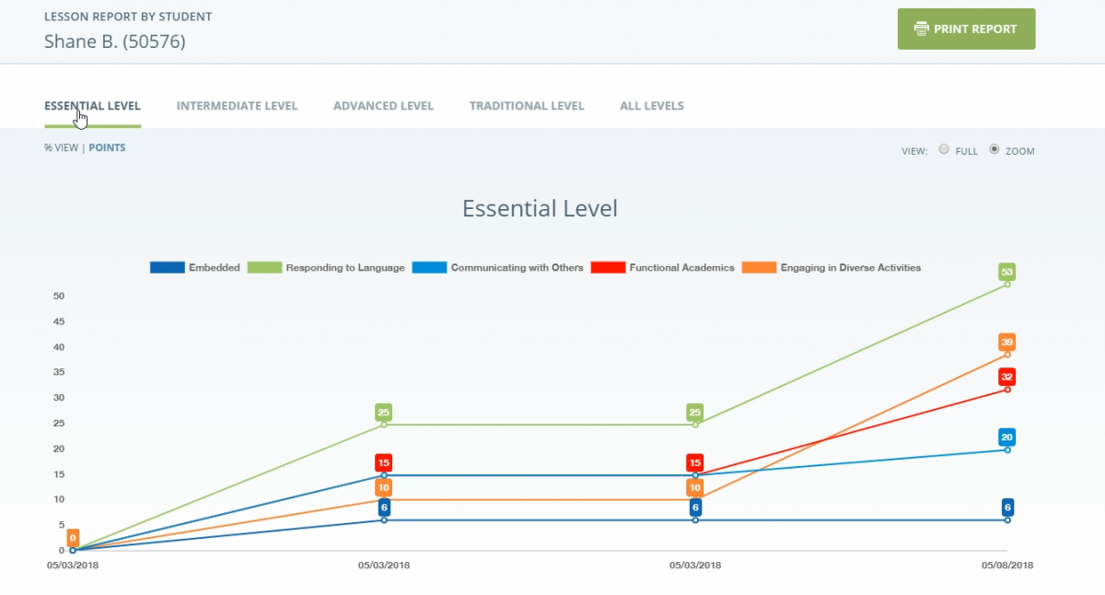1105x595 pixels.
Task: Click the orange 39 data point label
Action: tap(1007, 342)
